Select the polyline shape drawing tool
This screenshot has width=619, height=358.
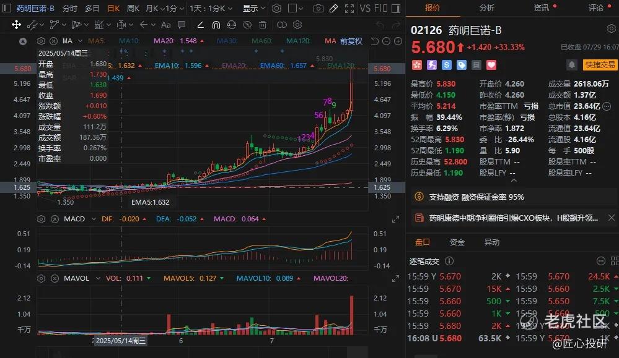pyautogui.click(x=55, y=25)
